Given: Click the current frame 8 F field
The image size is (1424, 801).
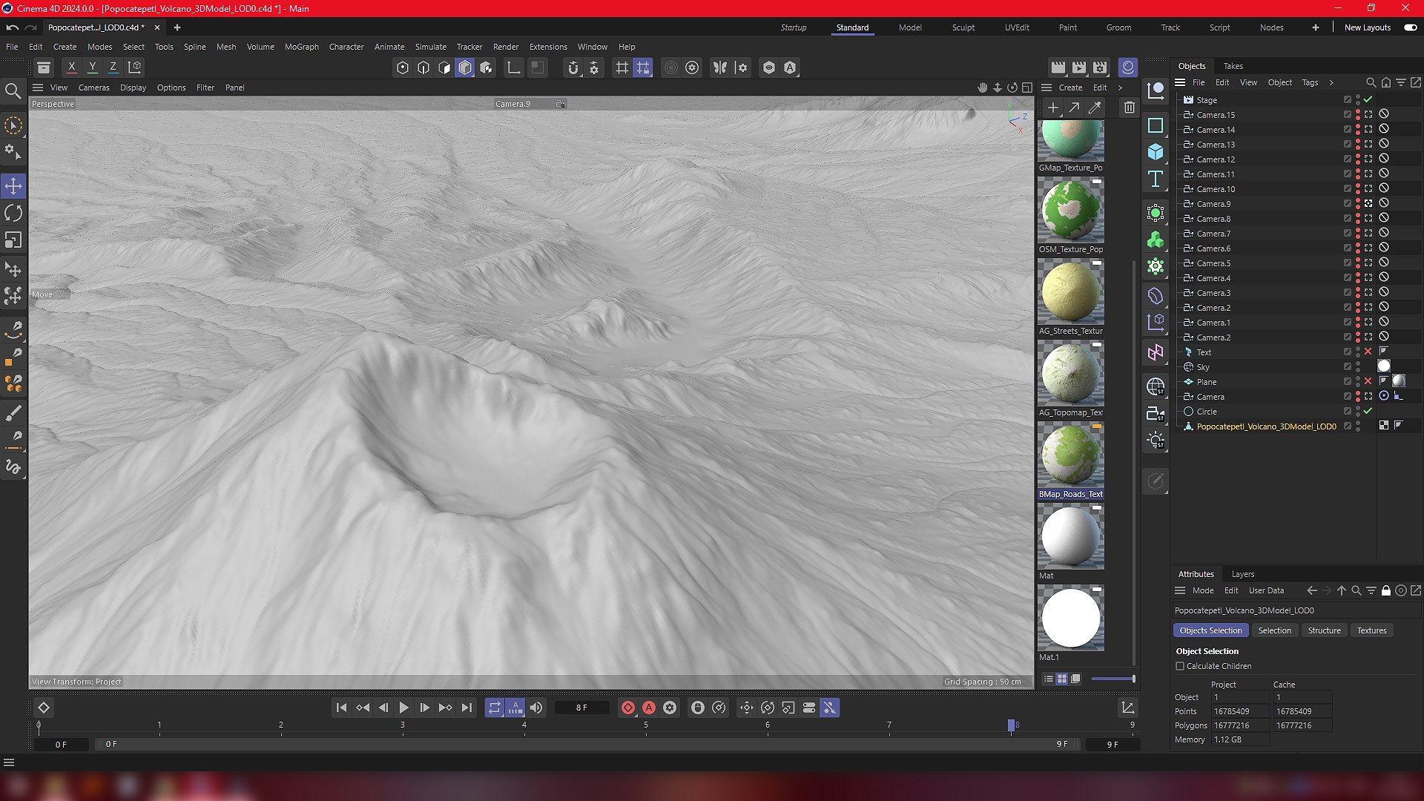Looking at the screenshot, I should [x=581, y=708].
